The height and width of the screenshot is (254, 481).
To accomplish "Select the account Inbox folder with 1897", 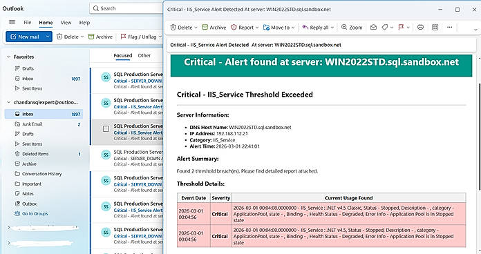I will 44,114.
